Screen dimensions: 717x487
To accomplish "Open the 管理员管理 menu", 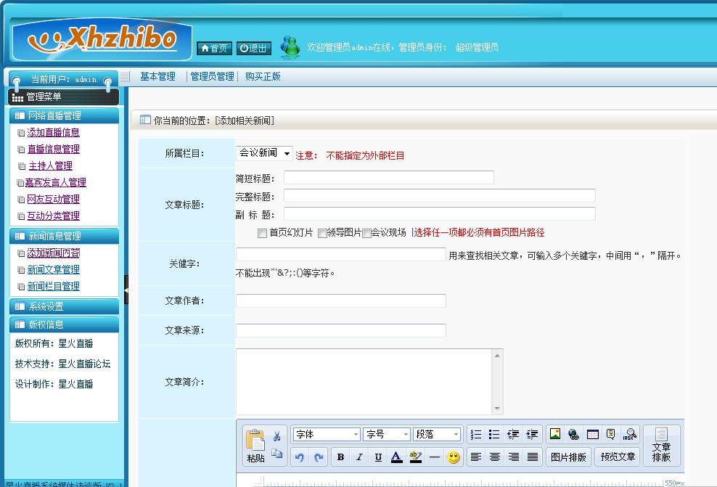I will pyautogui.click(x=212, y=76).
